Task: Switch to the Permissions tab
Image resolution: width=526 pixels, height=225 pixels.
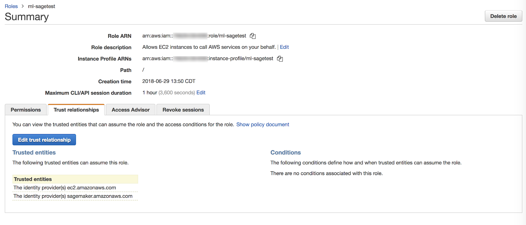Action: 26,110
